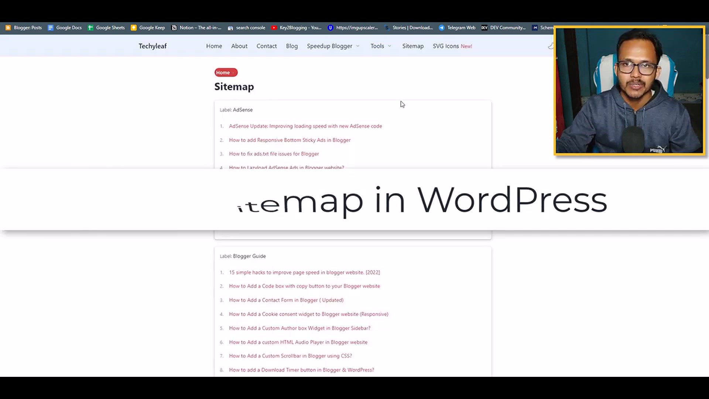
Task: Open SVG Icons New menu item
Action: (452, 46)
